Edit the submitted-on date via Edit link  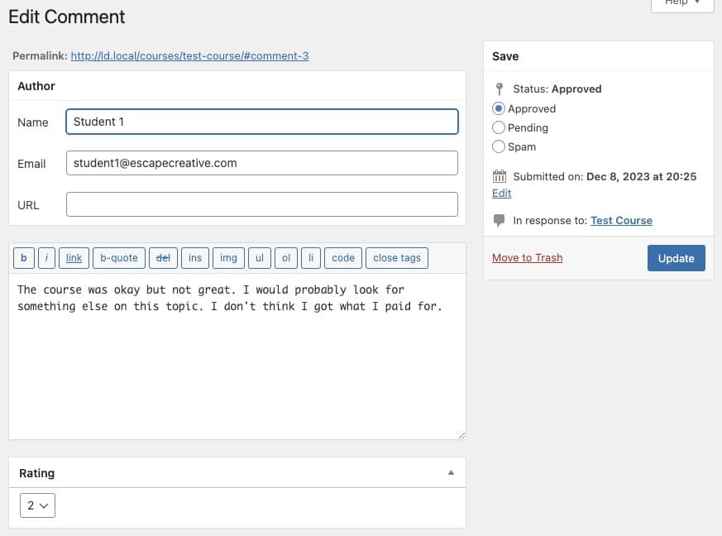click(501, 194)
